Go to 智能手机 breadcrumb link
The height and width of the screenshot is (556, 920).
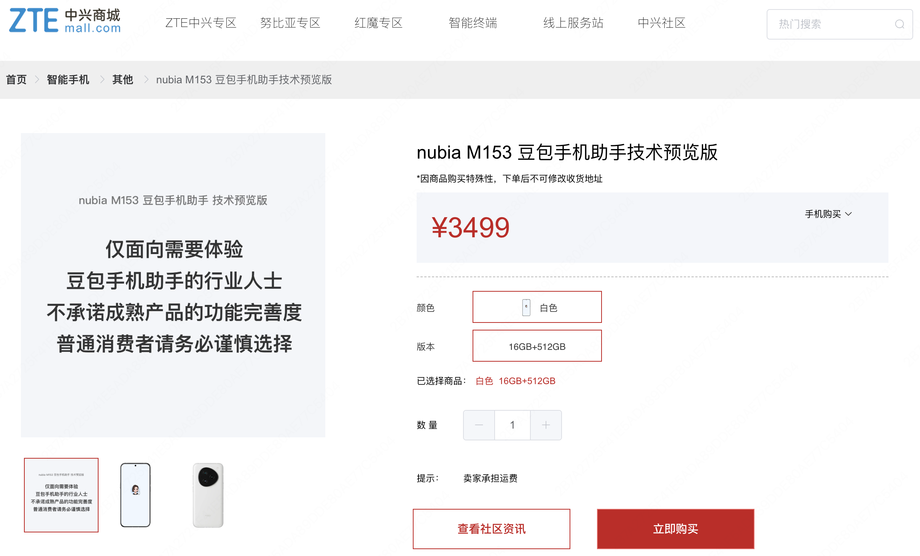point(68,80)
